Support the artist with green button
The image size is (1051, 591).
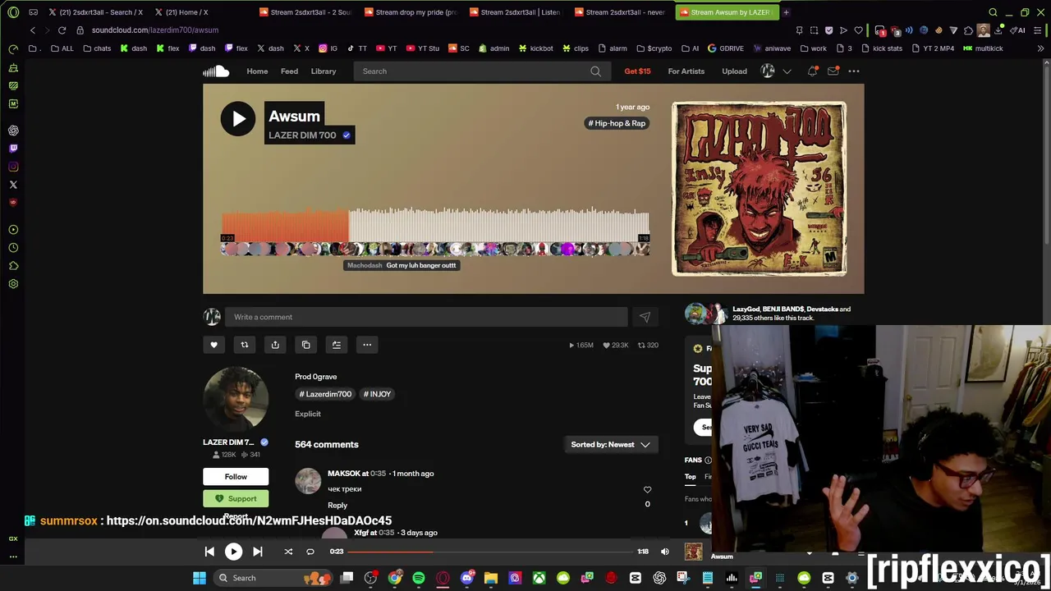(236, 498)
